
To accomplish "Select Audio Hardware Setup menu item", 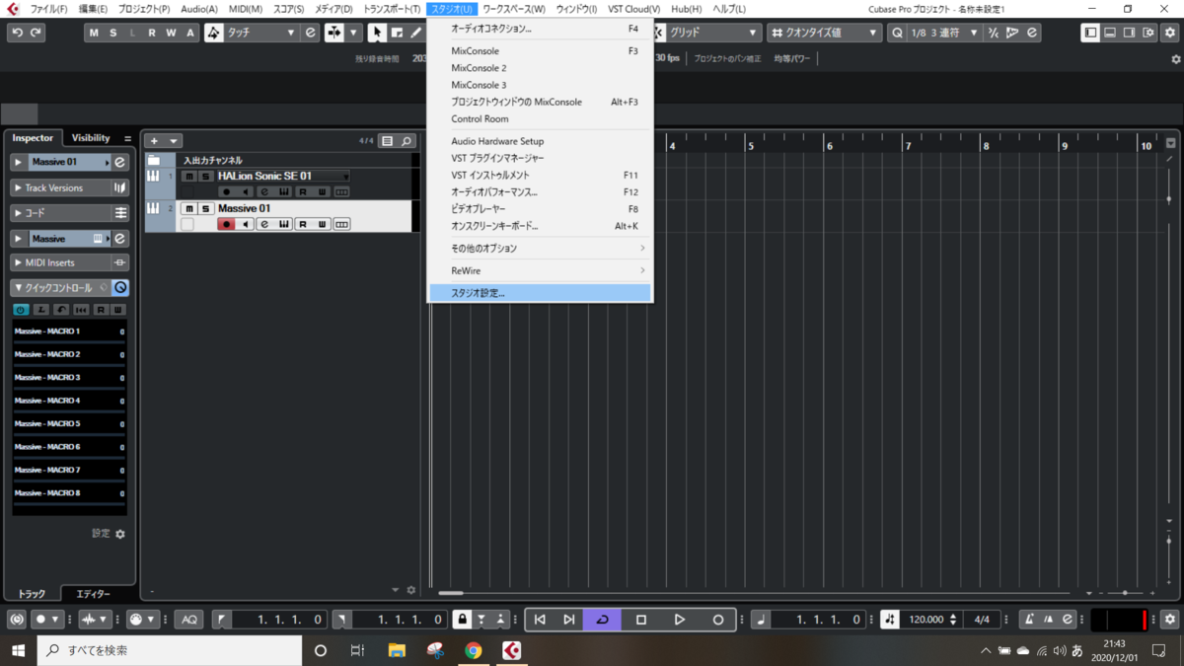I will click(x=540, y=141).
